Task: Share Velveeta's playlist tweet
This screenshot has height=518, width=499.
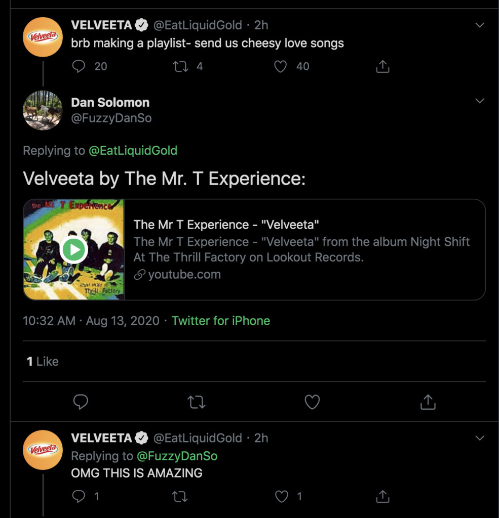Action: point(382,66)
